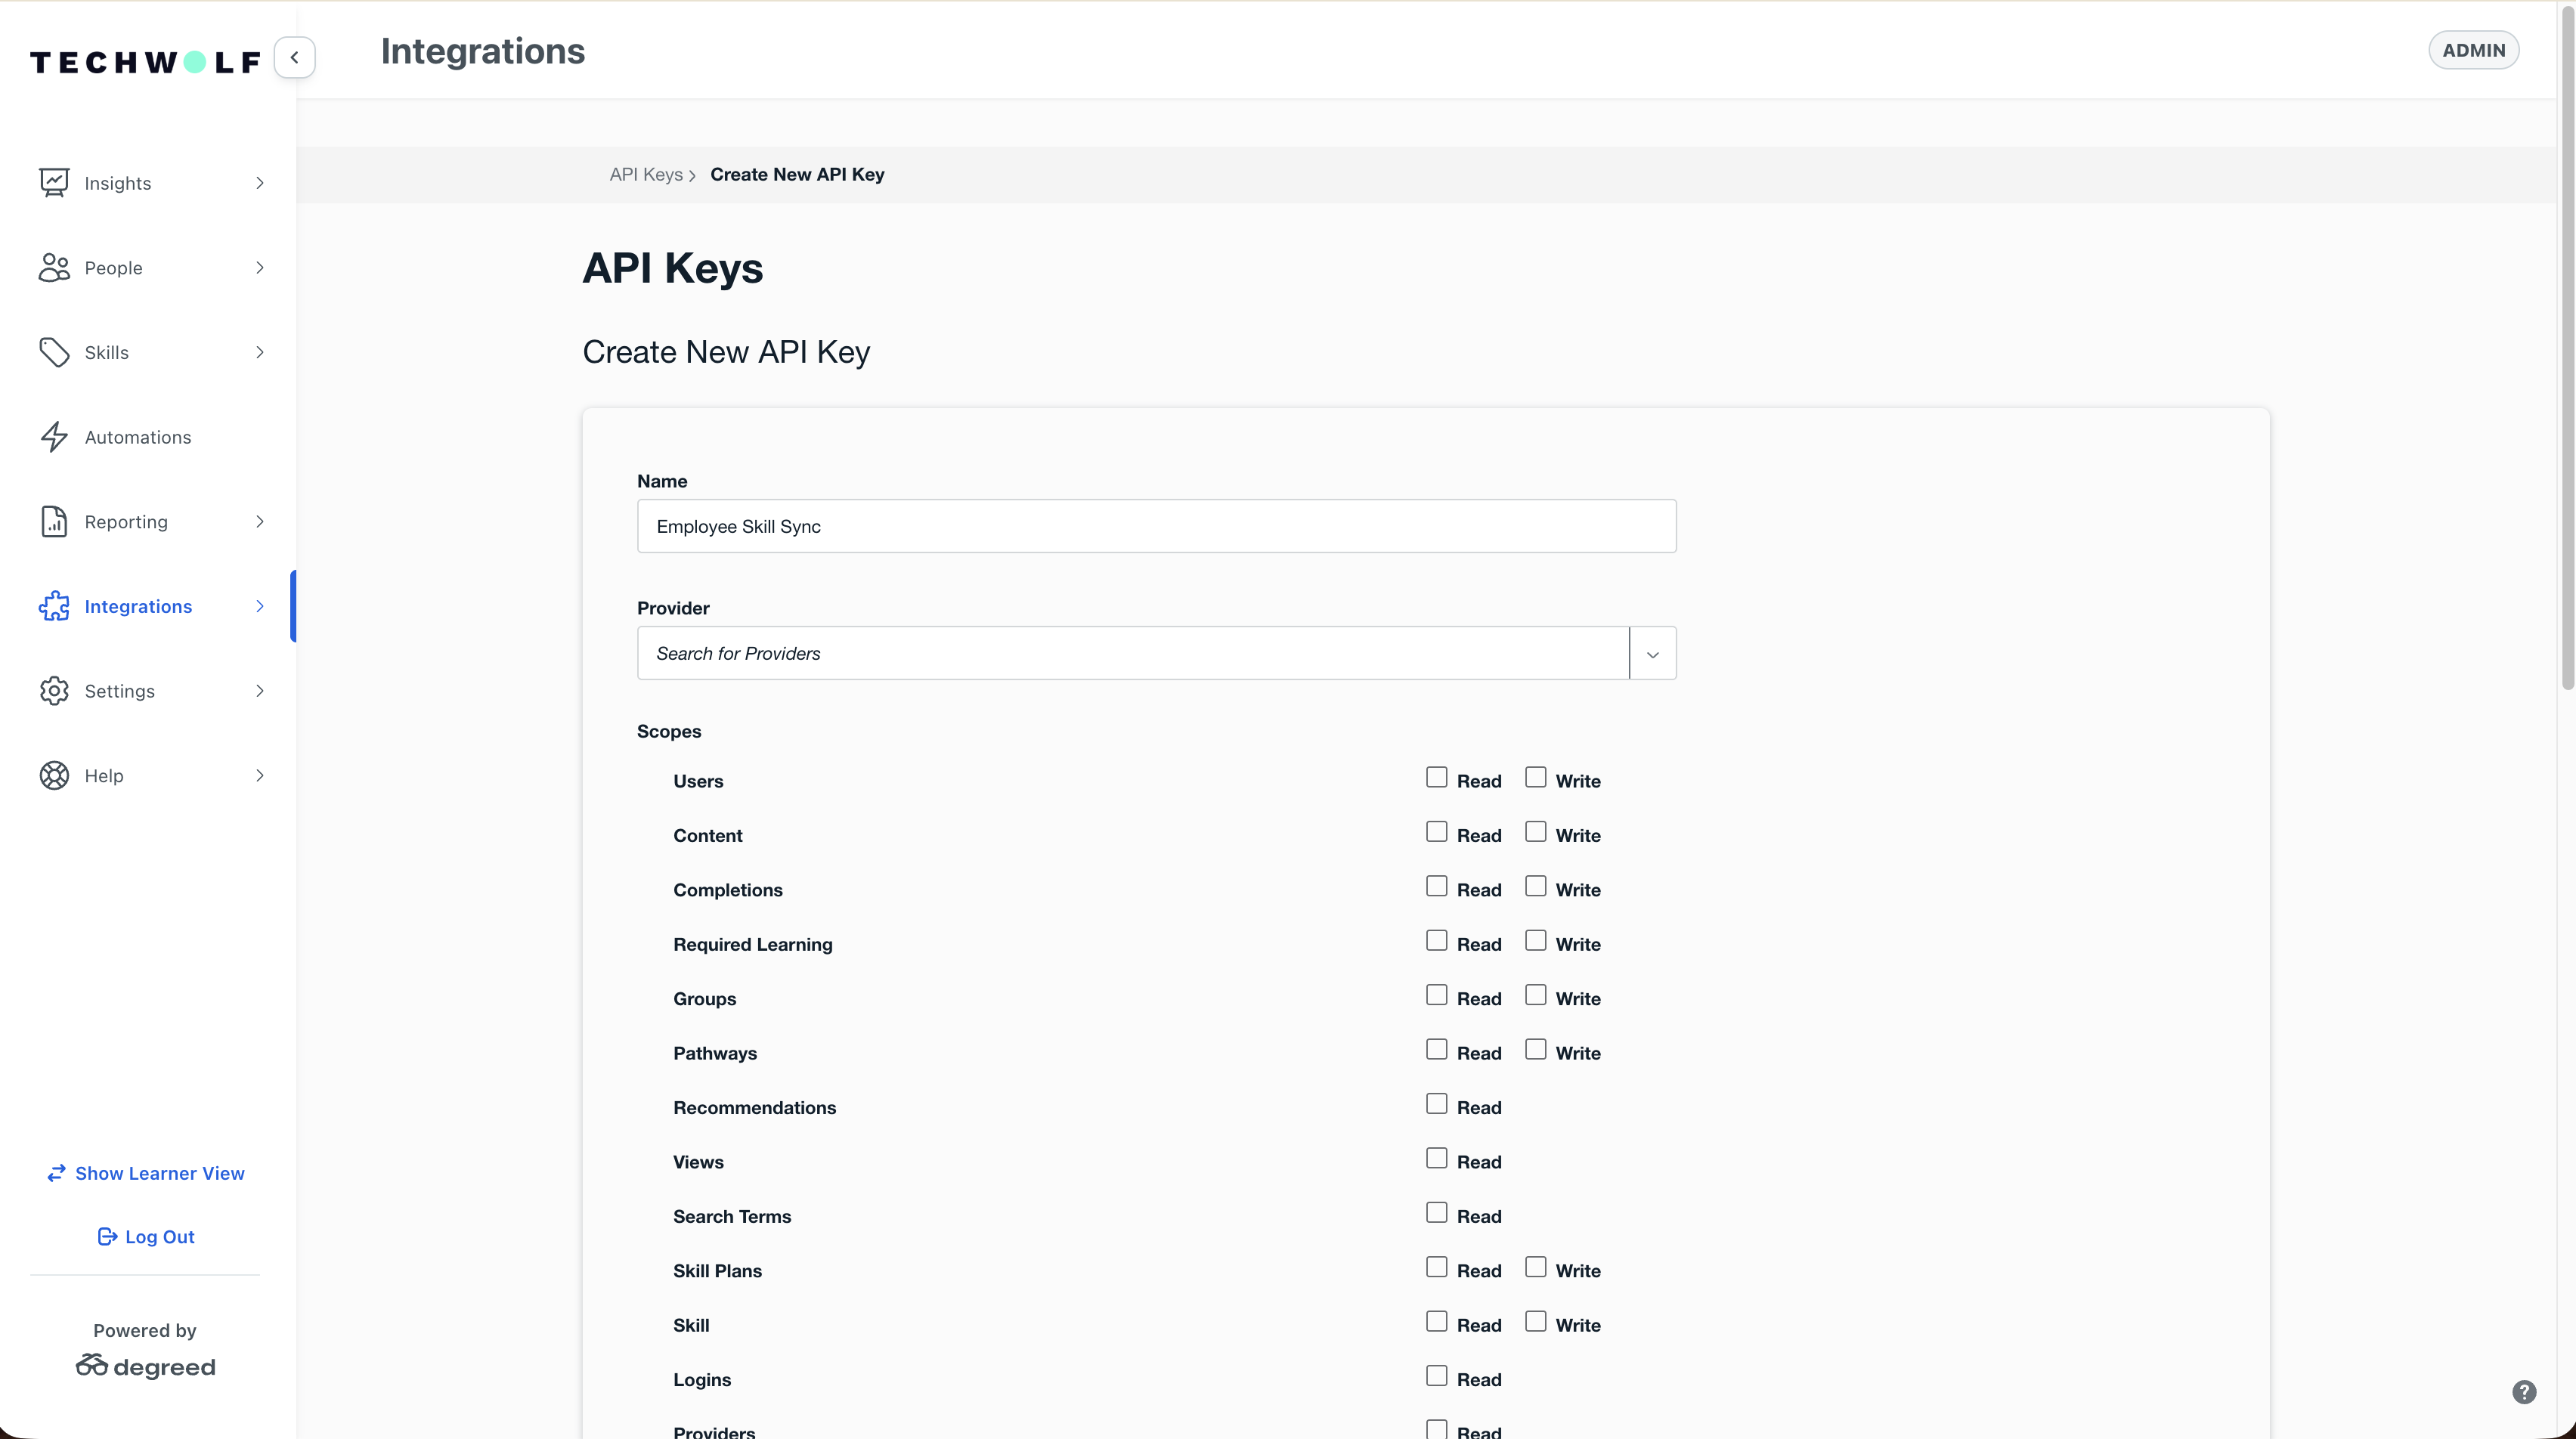This screenshot has height=1439, width=2576.
Task: Click the Help lifebuoy icon
Action: click(x=54, y=775)
